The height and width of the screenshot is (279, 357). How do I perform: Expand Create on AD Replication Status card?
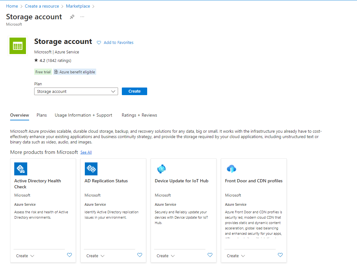(x=96, y=256)
